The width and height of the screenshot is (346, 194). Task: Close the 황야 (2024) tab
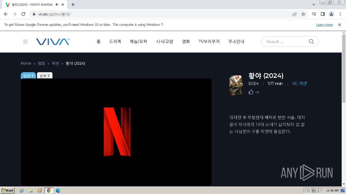click(63, 5)
